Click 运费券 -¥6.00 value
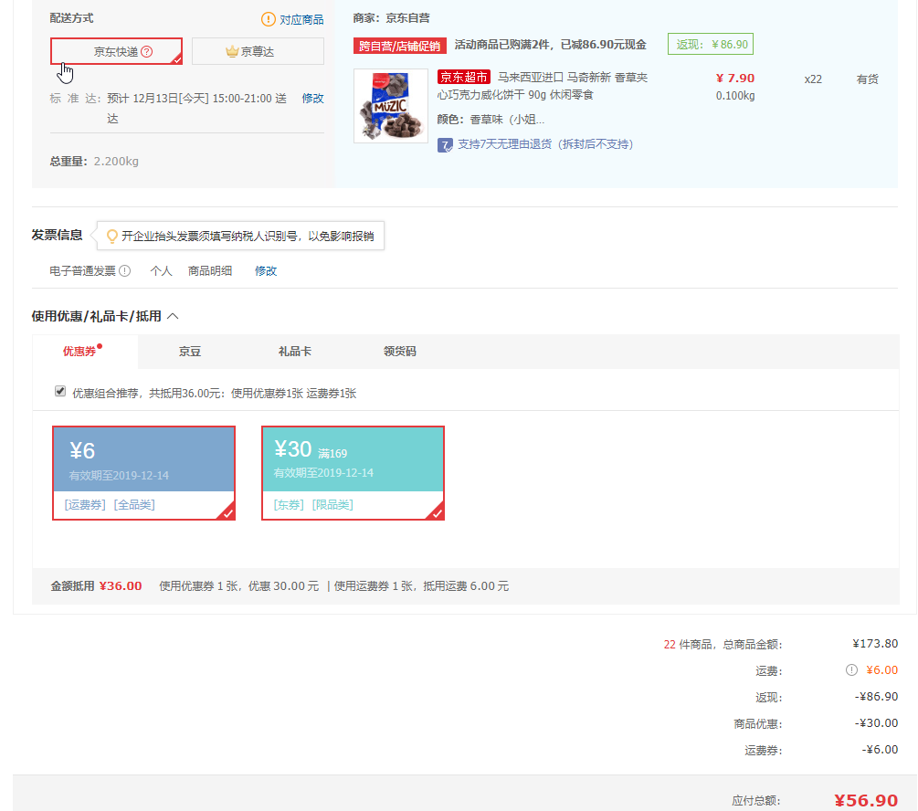 [x=880, y=750]
